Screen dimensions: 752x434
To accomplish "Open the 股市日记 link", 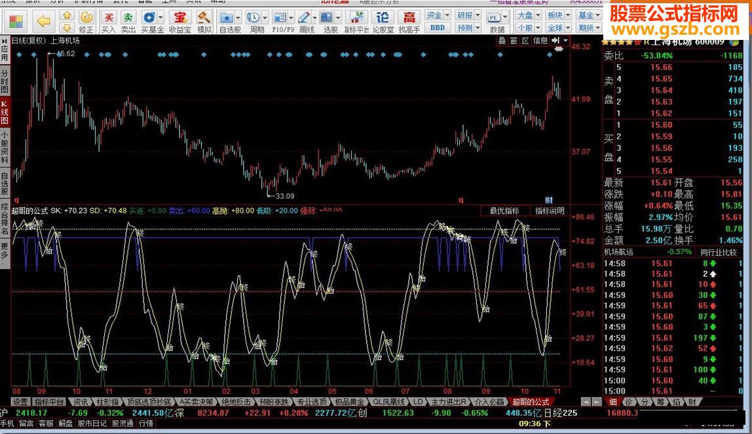I will 92,424.
